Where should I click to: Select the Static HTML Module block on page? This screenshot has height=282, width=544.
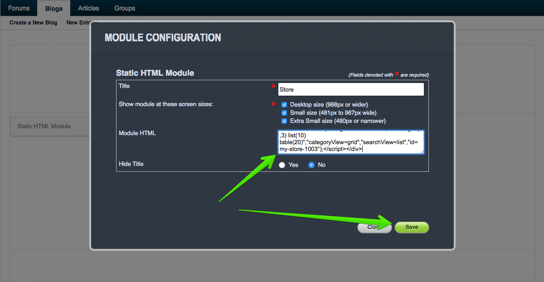(x=50, y=126)
